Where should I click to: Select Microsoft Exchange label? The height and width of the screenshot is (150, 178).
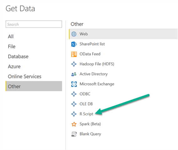[97, 84]
